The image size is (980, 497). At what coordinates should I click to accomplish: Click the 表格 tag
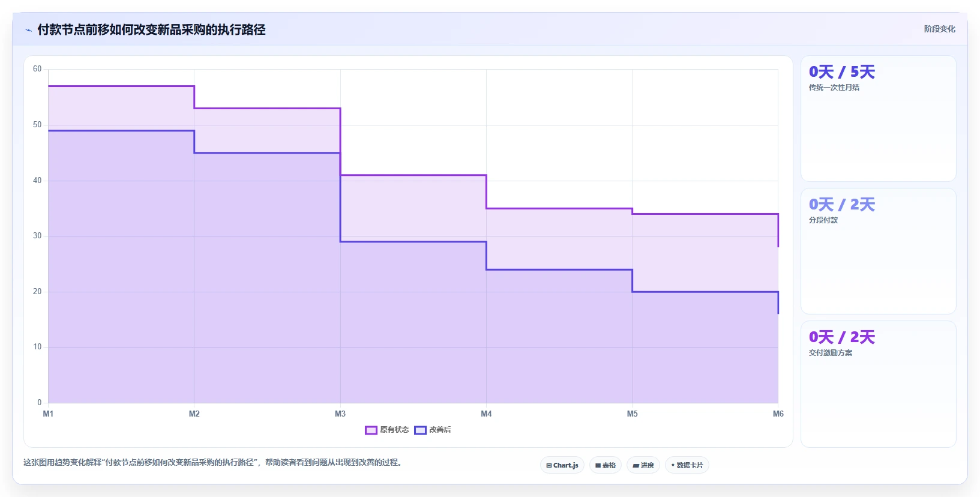[606, 465]
